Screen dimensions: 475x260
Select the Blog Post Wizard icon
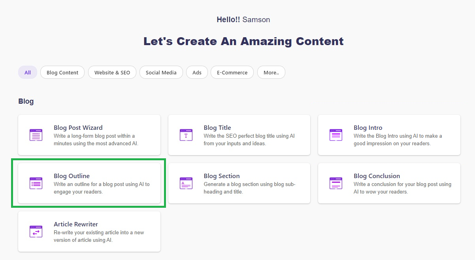click(x=36, y=135)
